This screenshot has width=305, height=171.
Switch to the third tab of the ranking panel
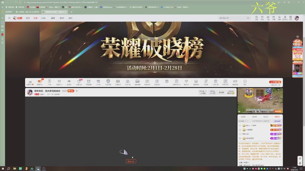tap(266, 117)
